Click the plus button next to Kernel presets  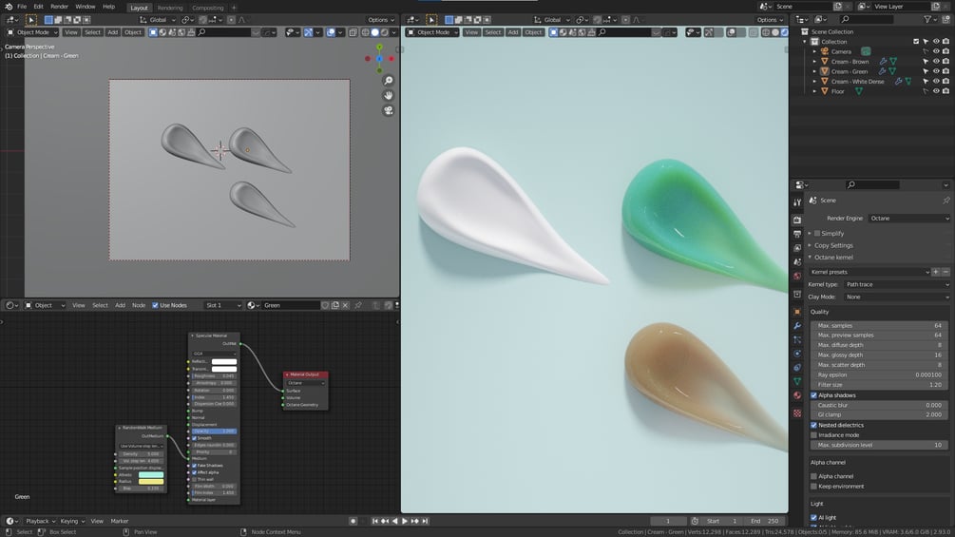tap(936, 272)
